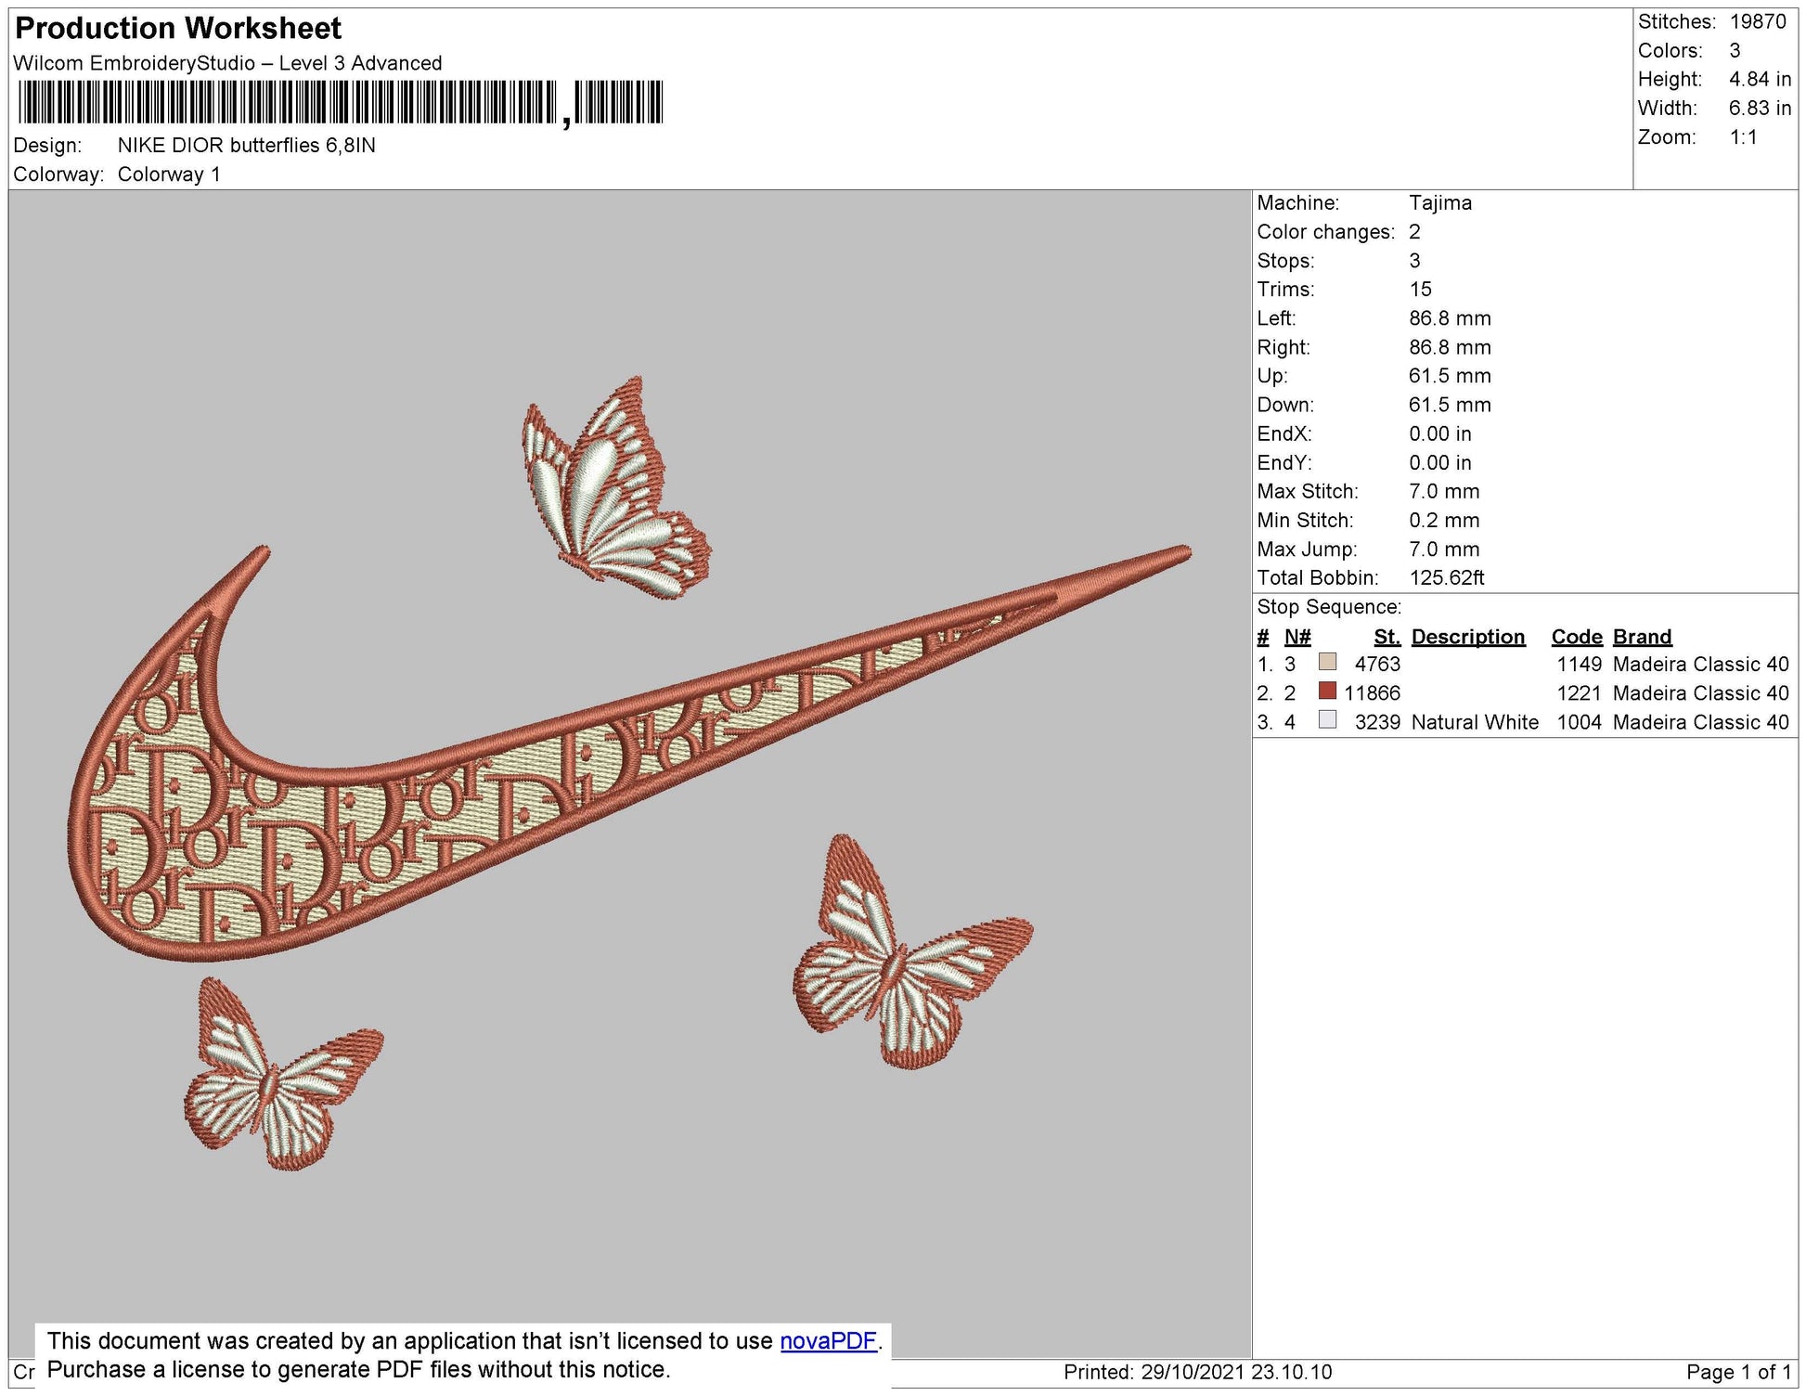The width and height of the screenshot is (1806, 1396).
Task: Click the Stop Sequence heading
Action: 1328,607
